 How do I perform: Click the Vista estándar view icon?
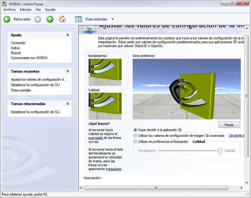click(x=78, y=19)
